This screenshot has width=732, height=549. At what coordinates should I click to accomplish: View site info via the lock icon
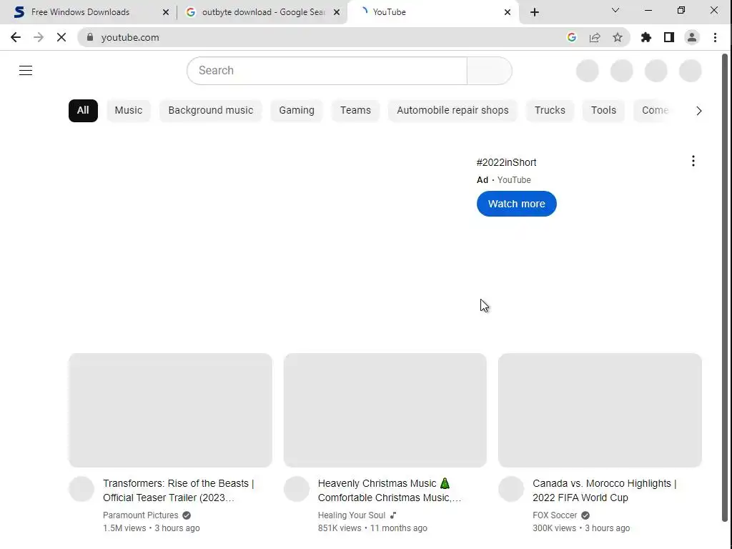(90, 37)
